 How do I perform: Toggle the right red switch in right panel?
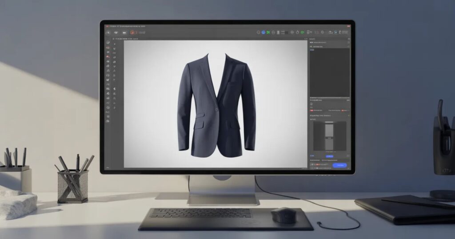click(x=343, y=110)
